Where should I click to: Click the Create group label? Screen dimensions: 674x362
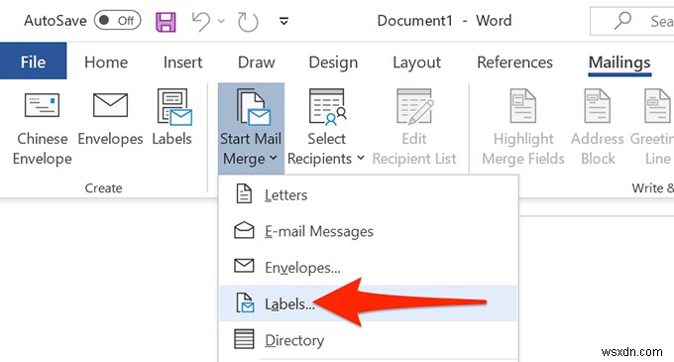click(x=103, y=187)
